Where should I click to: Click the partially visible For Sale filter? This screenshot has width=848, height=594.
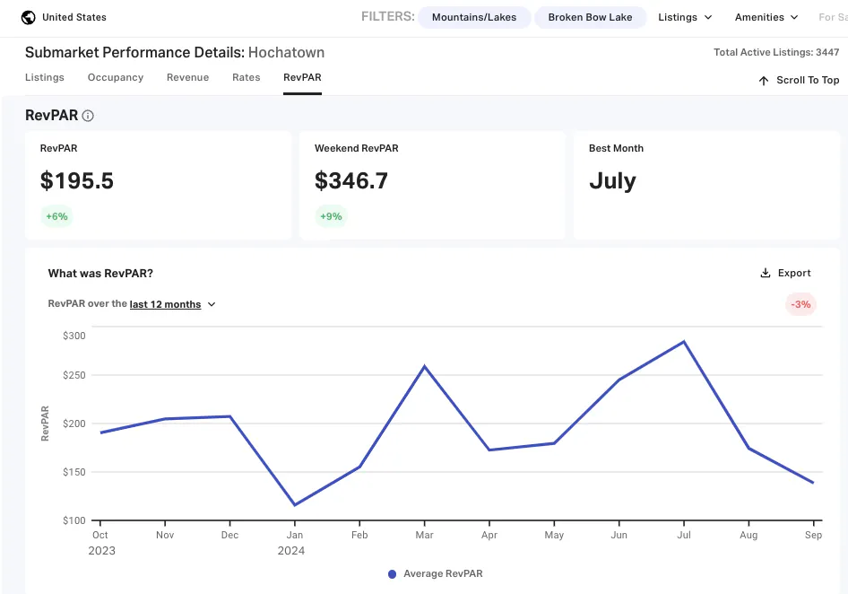coord(833,17)
